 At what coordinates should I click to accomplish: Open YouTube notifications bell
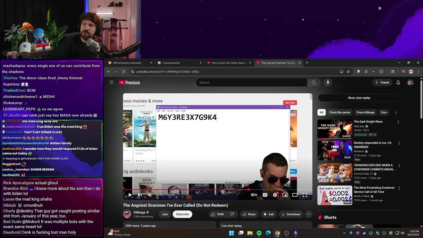click(x=398, y=82)
